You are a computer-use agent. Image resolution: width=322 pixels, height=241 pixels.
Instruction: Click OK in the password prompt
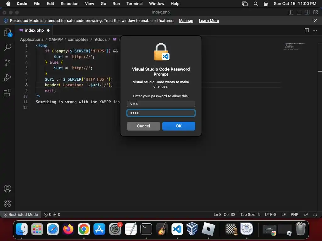point(179,126)
